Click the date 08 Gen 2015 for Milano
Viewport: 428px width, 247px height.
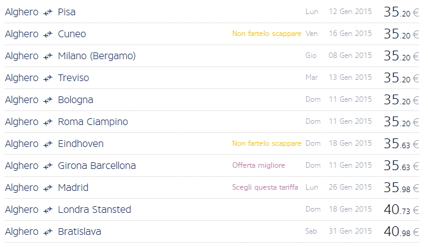pos(350,56)
